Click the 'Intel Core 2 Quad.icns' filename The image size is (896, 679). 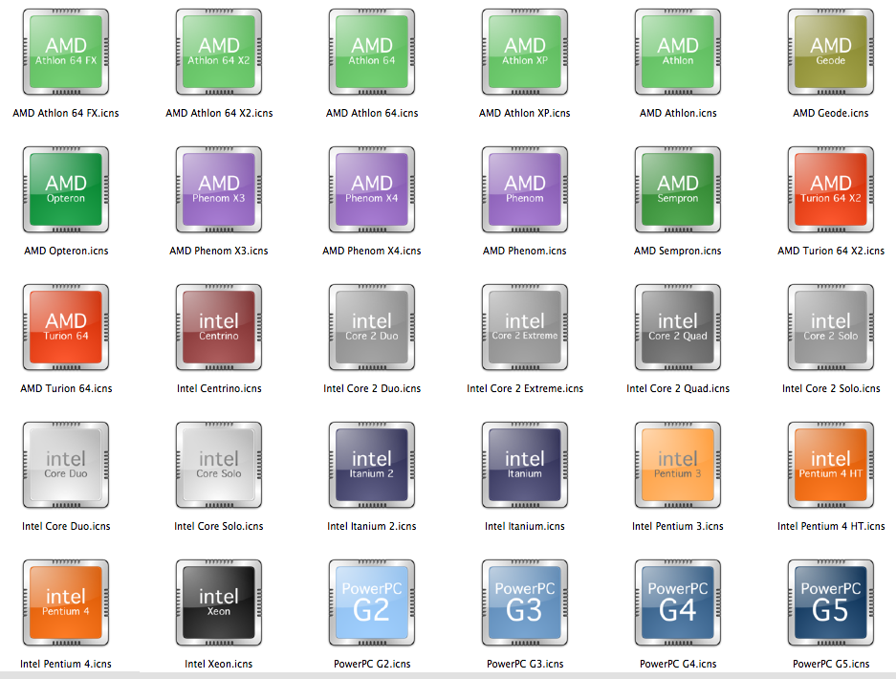point(678,388)
